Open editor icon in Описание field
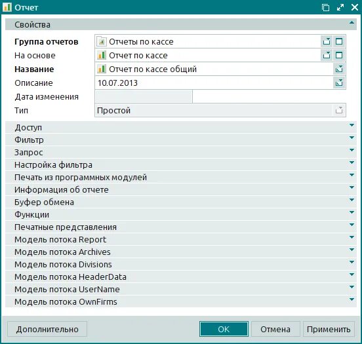 coord(339,83)
